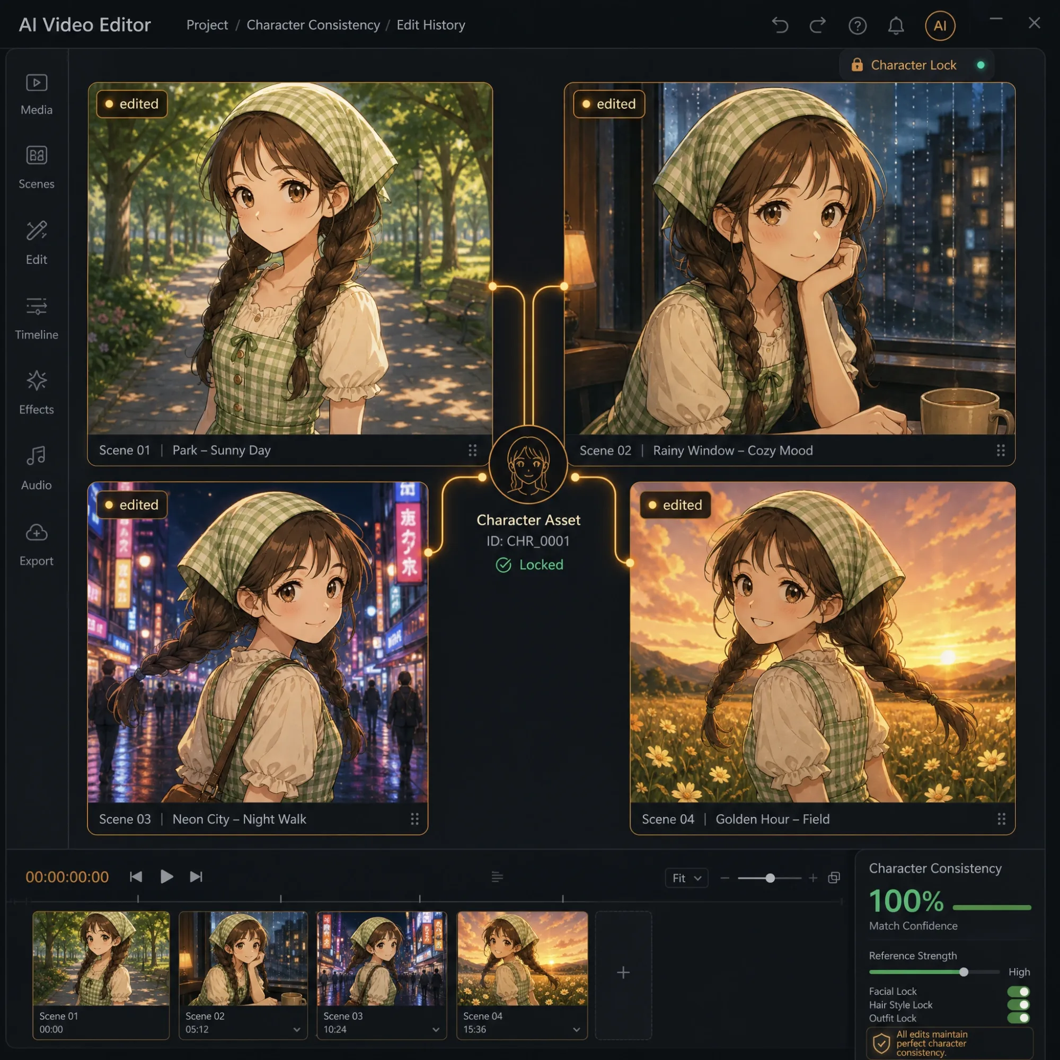This screenshot has height=1060, width=1060.
Task: Click Scene 01 drag handle dots
Action: [472, 450]
